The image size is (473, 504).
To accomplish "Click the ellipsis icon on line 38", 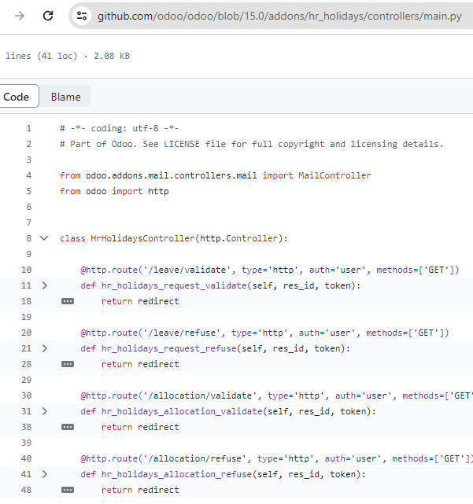I will point(68,427).
